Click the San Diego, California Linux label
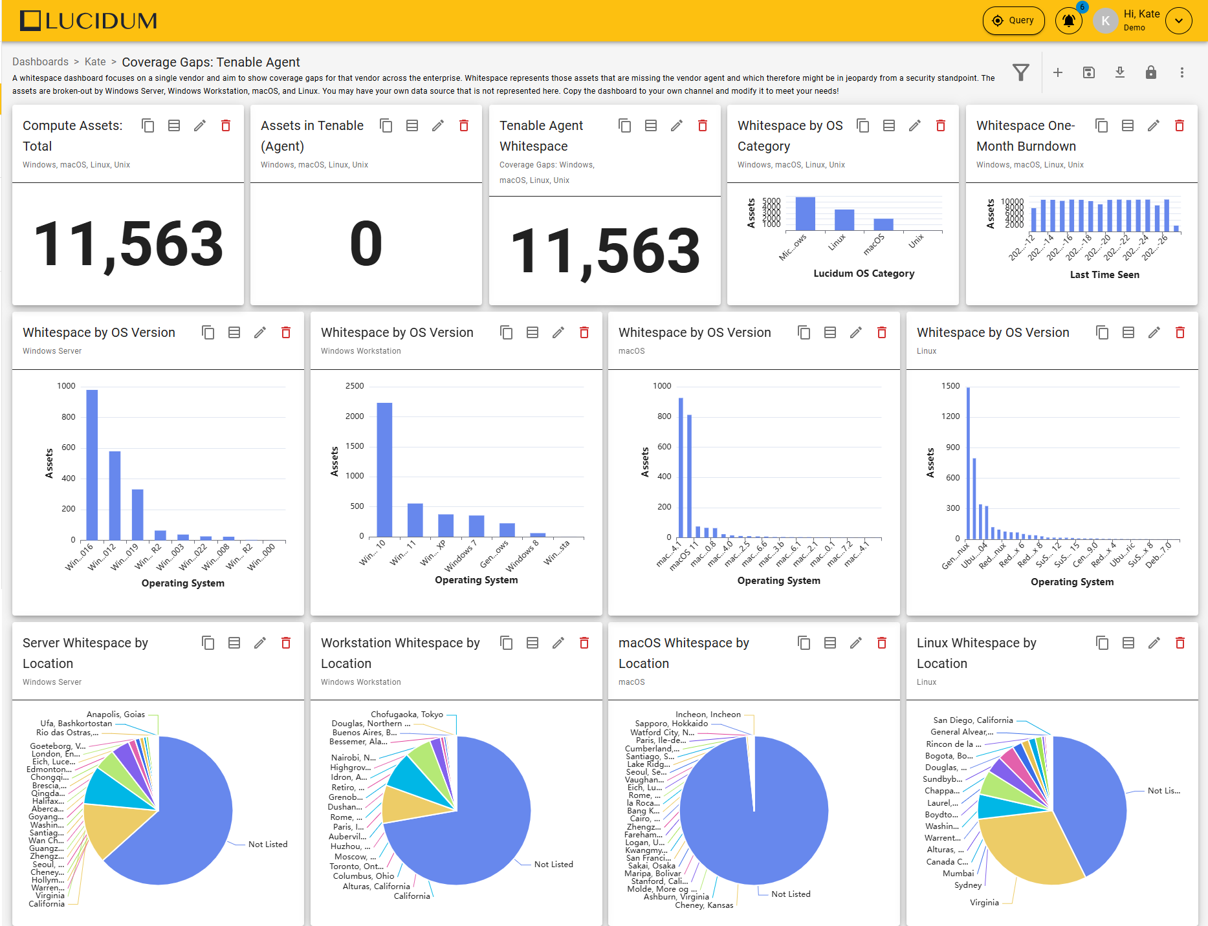 (x=973, y=720)
